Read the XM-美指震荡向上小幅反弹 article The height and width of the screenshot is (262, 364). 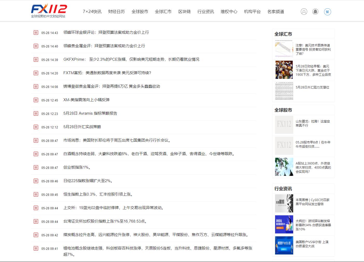tap(86, 100)
